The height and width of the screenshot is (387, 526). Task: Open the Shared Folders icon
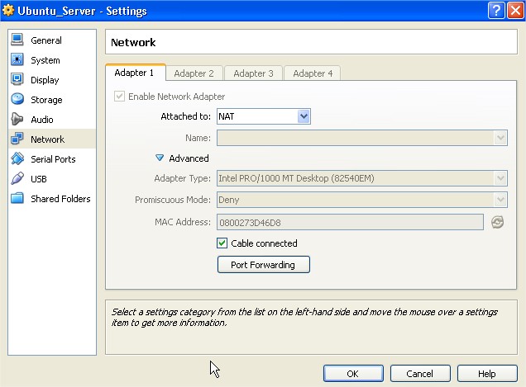pyautogui.click(x=17, y=199)
